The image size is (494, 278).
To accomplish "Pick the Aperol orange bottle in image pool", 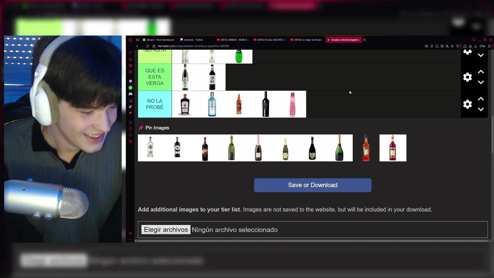I will click(366, 148).
